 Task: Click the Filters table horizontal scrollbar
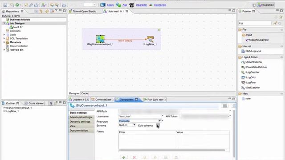tap(172, 150)
